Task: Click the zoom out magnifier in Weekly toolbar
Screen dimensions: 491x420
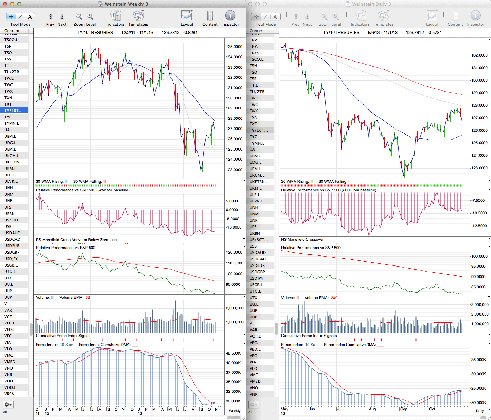Action: [x=79, y=16]
